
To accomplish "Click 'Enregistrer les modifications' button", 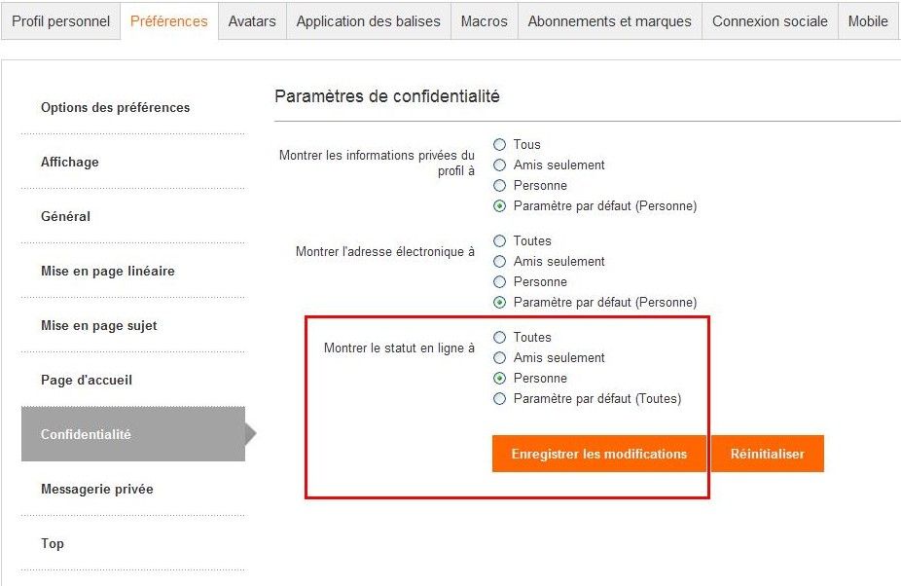I will [598, 454].
